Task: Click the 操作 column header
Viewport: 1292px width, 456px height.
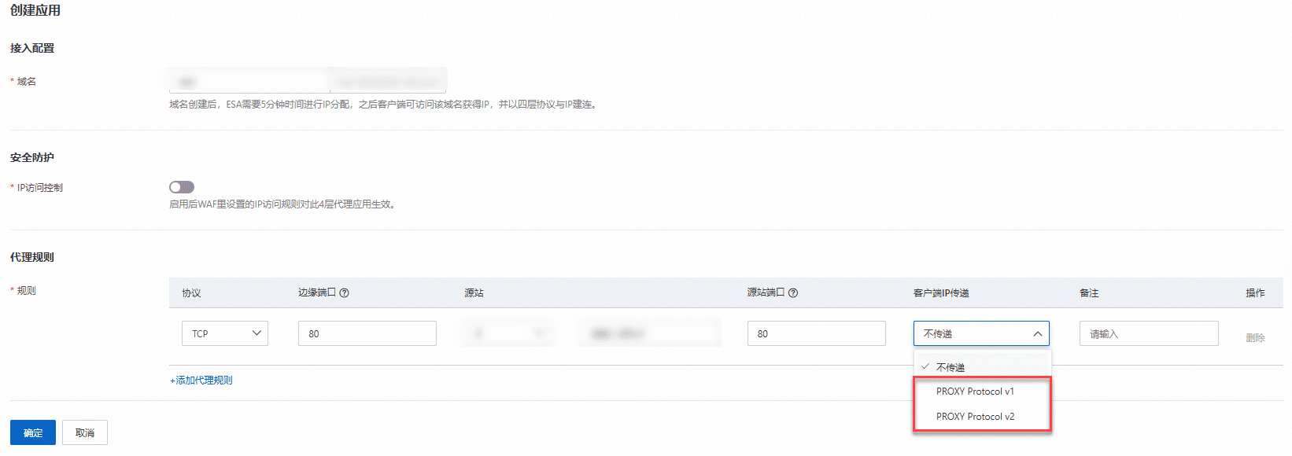Action: pos(1255,292)
